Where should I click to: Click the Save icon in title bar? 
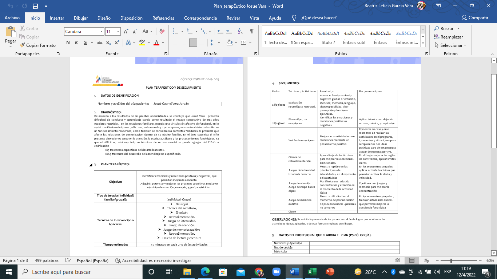35,6
